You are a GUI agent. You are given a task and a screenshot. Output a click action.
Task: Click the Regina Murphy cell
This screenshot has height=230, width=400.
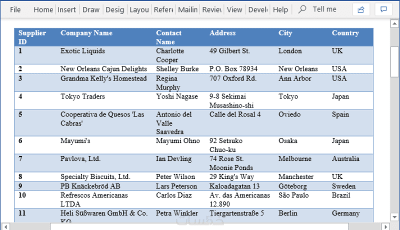[179, 82]
